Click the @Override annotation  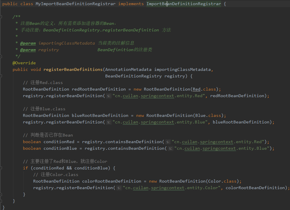[24, 63]
